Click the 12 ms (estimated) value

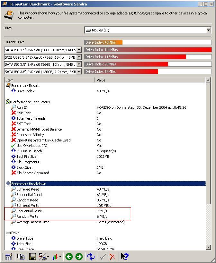tap(111, 222)
